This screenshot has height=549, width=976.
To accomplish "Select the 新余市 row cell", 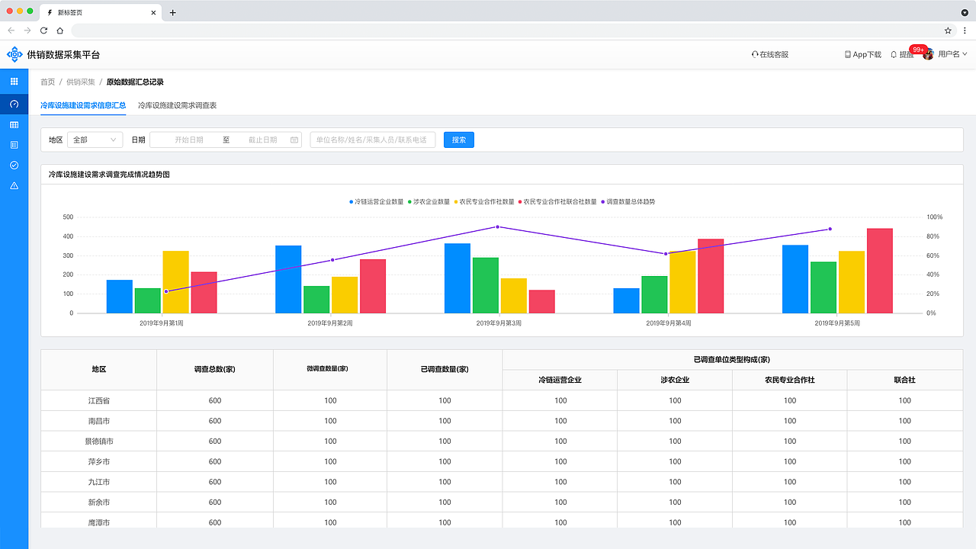I will click(99, 502).
